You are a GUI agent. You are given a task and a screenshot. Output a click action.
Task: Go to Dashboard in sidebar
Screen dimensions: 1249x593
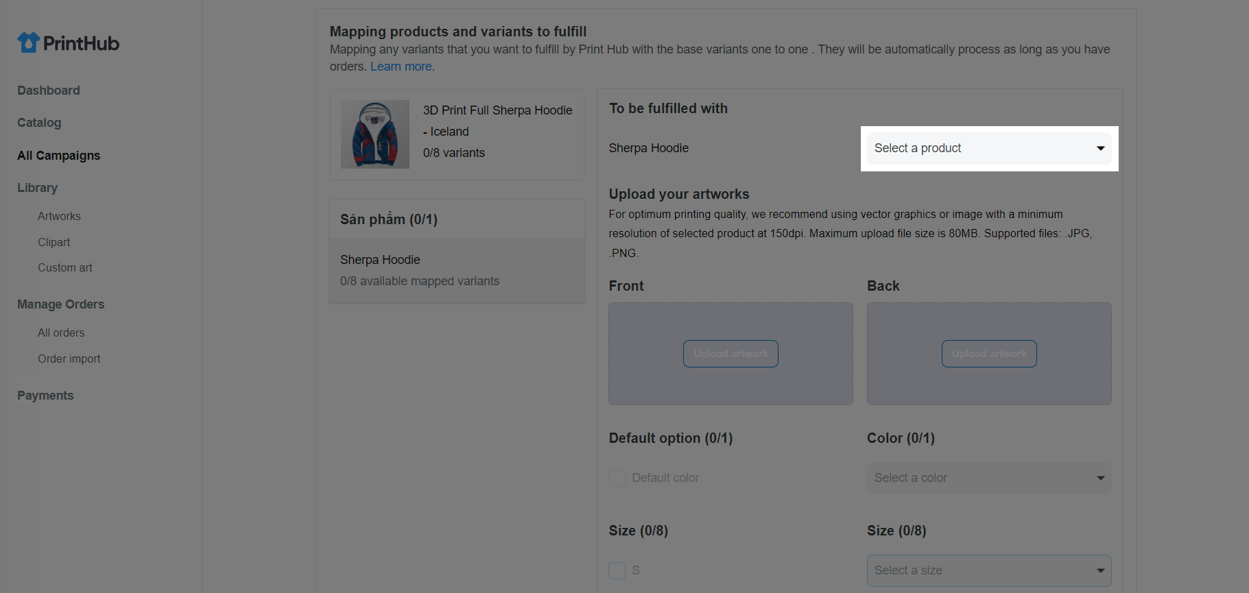point(49,90)
